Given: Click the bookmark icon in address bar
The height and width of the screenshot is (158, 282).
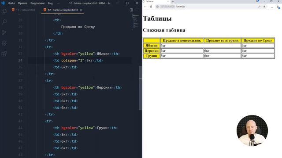Looking at the screenshot, I should tap(264, 7).
